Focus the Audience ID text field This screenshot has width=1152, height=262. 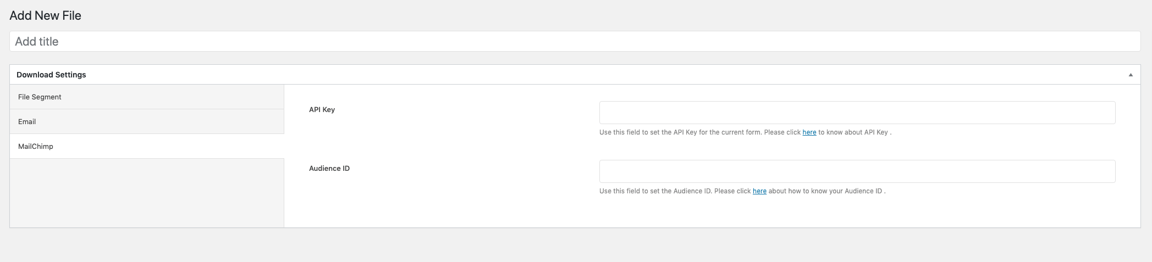(x=857, y=171)
